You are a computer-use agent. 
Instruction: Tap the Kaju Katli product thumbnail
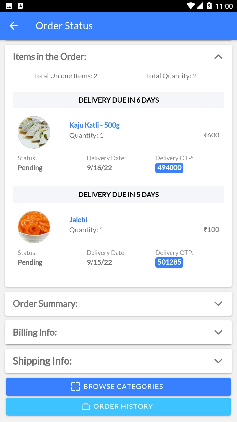click(34, 132)
